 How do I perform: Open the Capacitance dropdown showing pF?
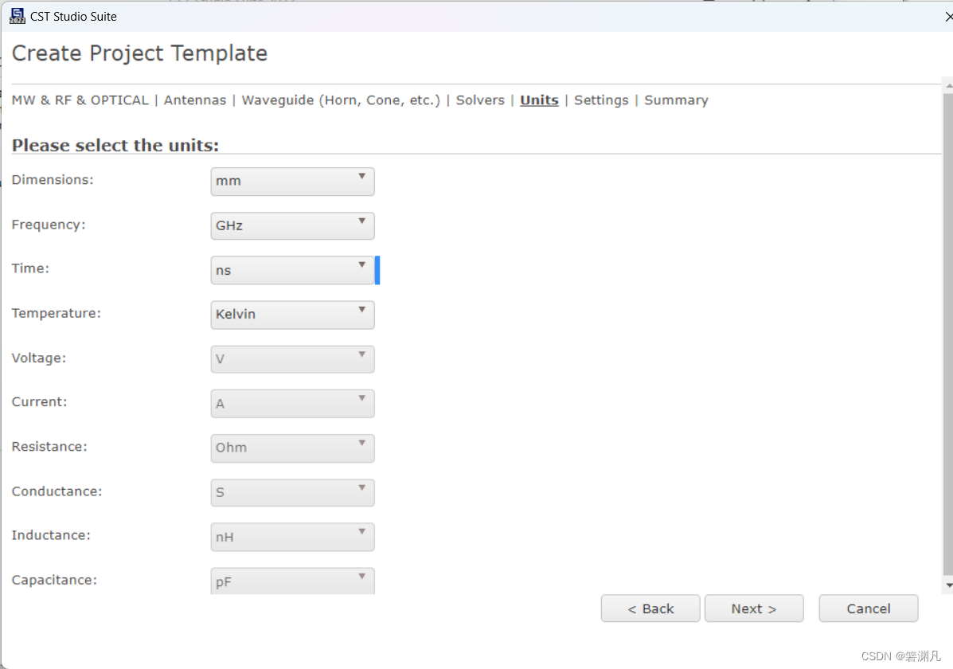pos(292,581)
